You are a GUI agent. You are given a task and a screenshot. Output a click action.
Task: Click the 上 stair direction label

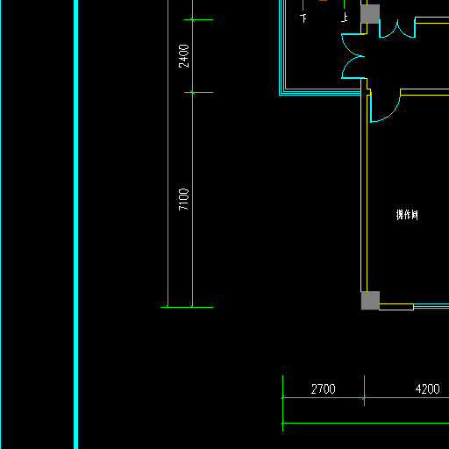345,18
